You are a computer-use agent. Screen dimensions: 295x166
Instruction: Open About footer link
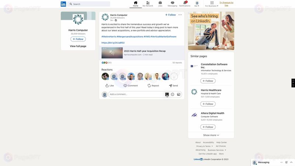(198, 142)
